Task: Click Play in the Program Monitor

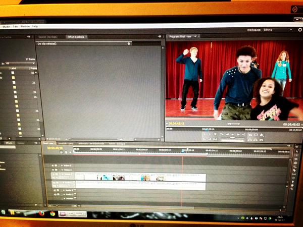Action: pos(233,135)
